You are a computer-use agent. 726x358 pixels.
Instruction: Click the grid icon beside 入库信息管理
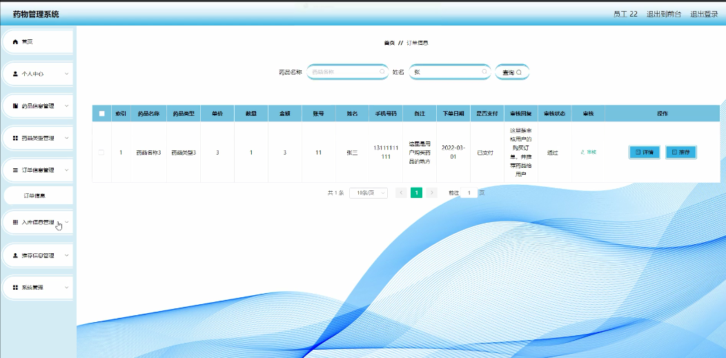(x=15, y=223)
